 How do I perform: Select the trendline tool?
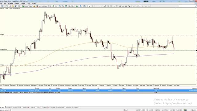point(102,6)
